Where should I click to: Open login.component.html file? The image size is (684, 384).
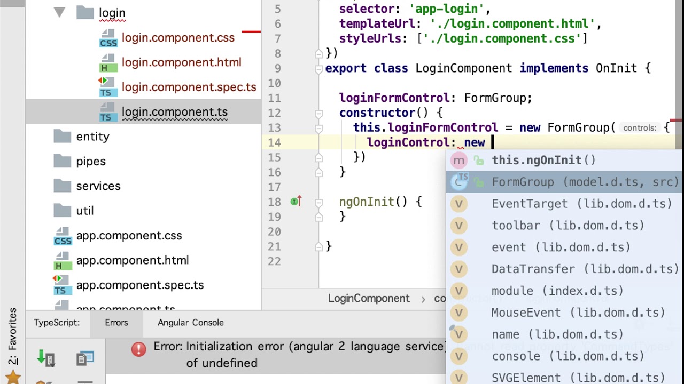coord(182,62)
